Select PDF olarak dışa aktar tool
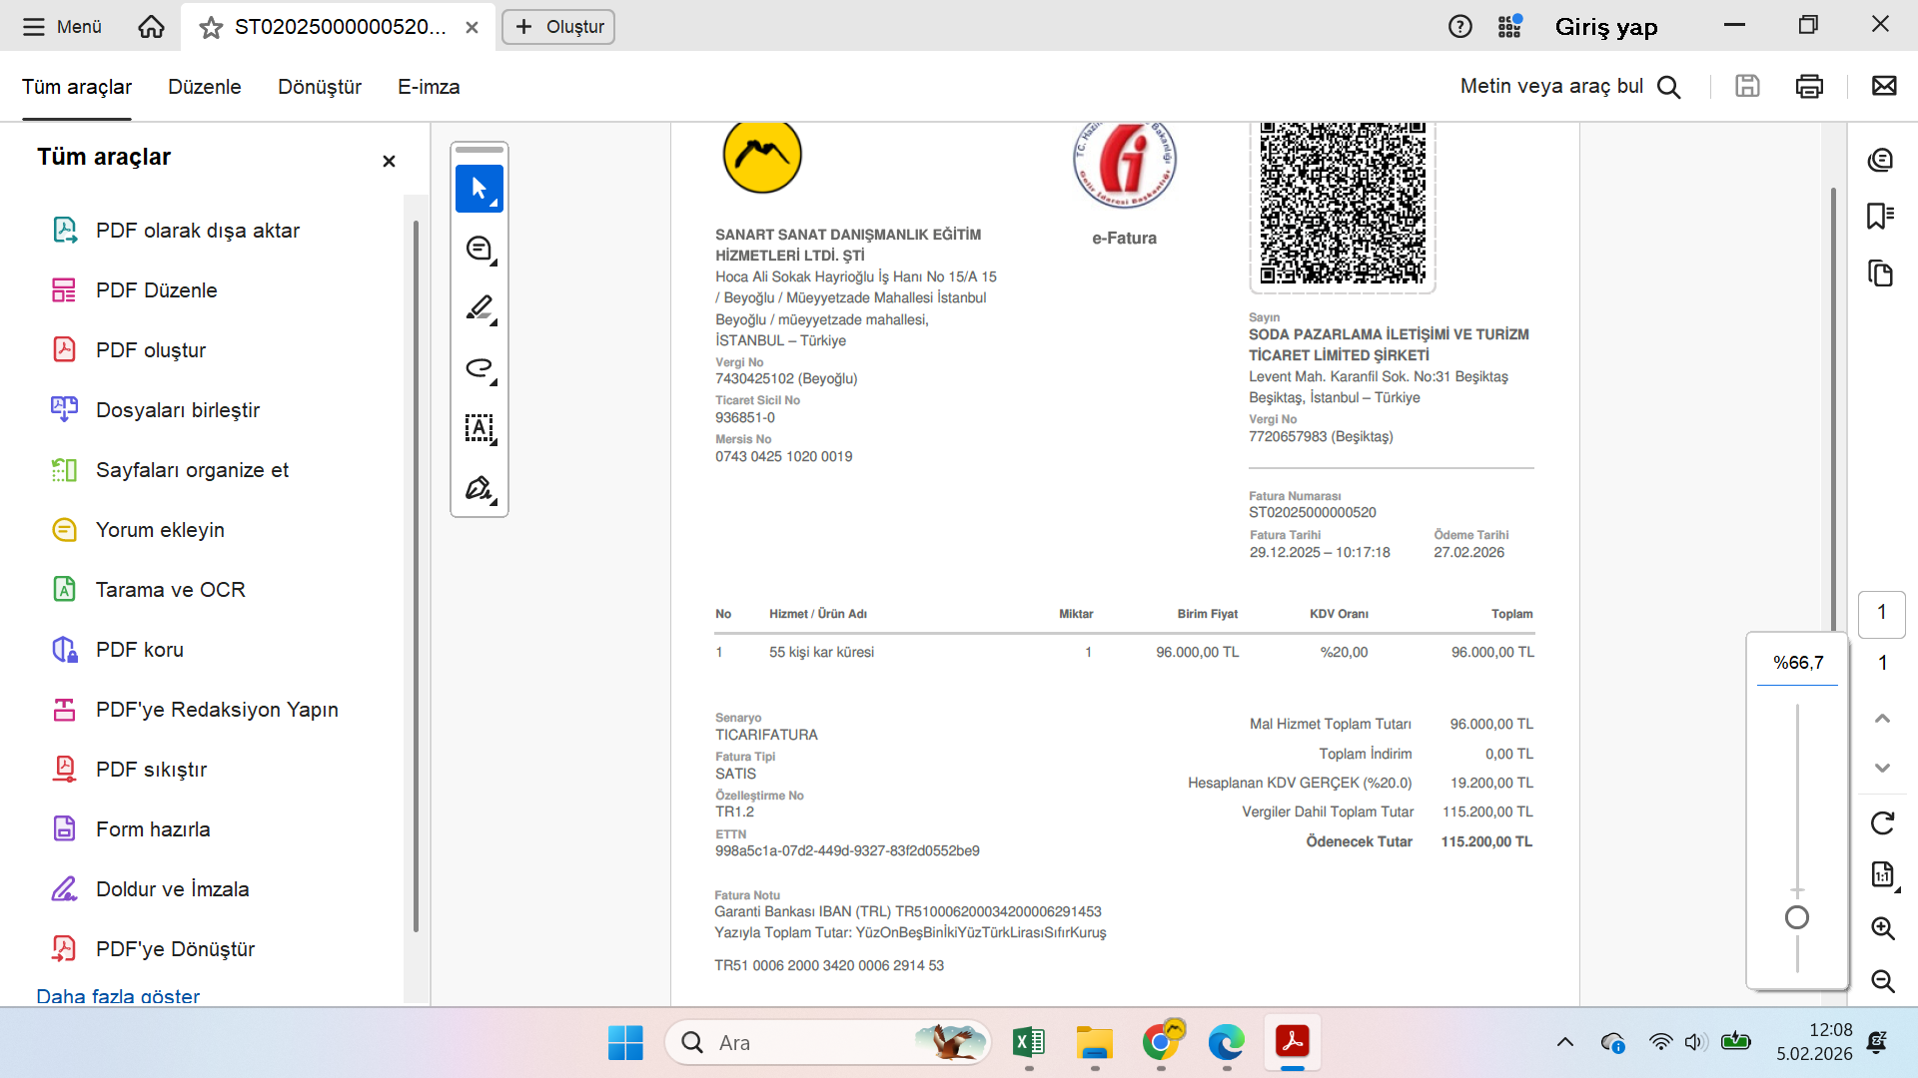Image resolution: width=1918 pixels, height=1078 pixels. tap(200, 231)
